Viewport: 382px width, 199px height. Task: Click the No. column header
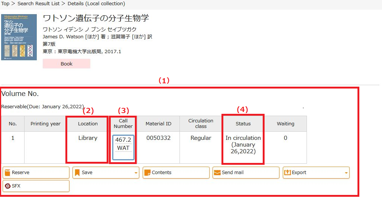click(13, 123)
